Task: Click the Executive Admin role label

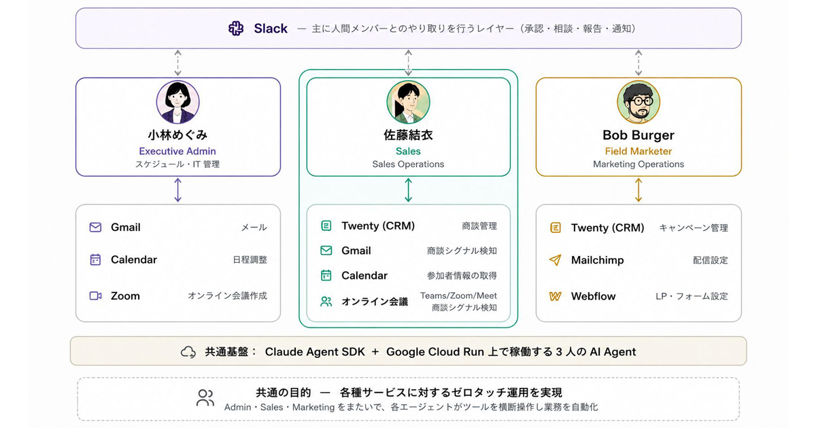Action: point(177,151)
